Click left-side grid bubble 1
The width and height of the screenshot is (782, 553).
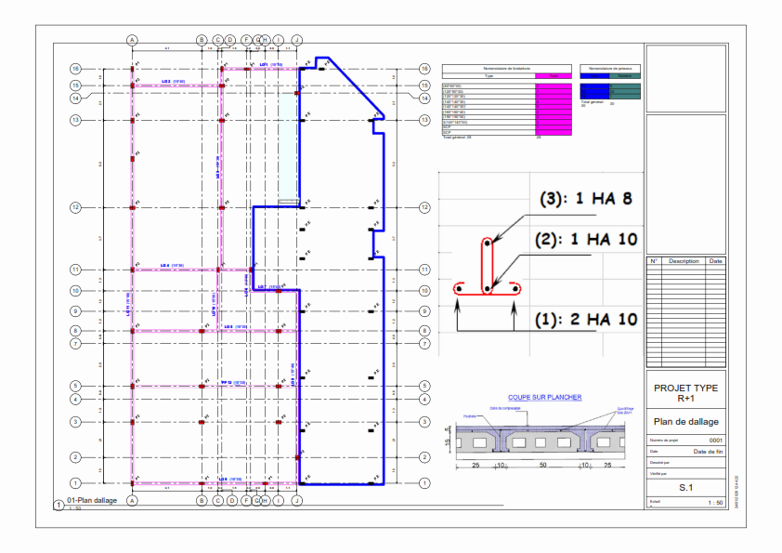click(75, 483)
